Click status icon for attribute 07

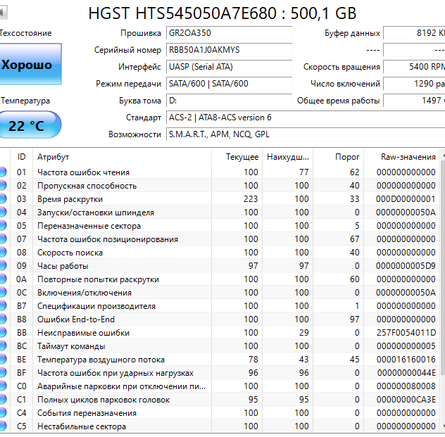point(3,239)
